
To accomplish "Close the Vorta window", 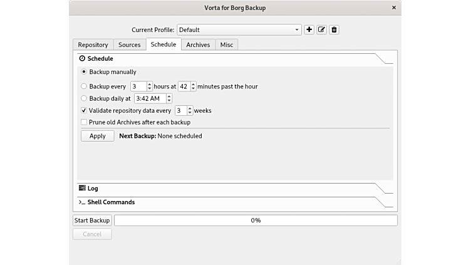I will (x=393, y=8).
